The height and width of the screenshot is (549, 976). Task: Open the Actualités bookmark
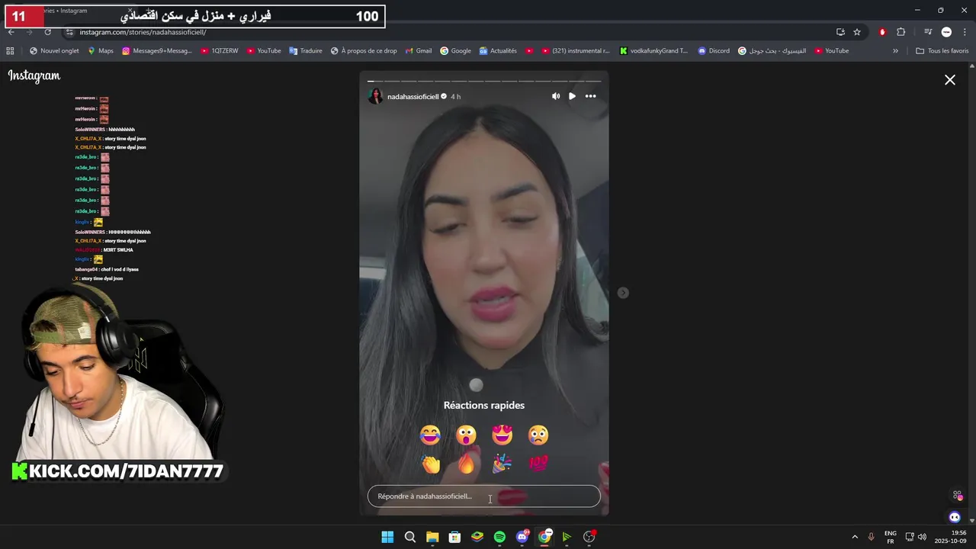tap(498, 51)
